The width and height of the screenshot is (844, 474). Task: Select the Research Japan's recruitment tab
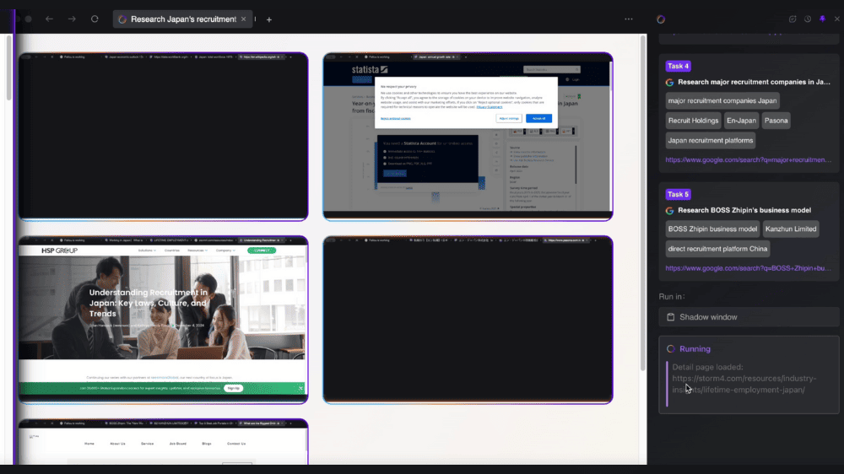tap(183, 19)
